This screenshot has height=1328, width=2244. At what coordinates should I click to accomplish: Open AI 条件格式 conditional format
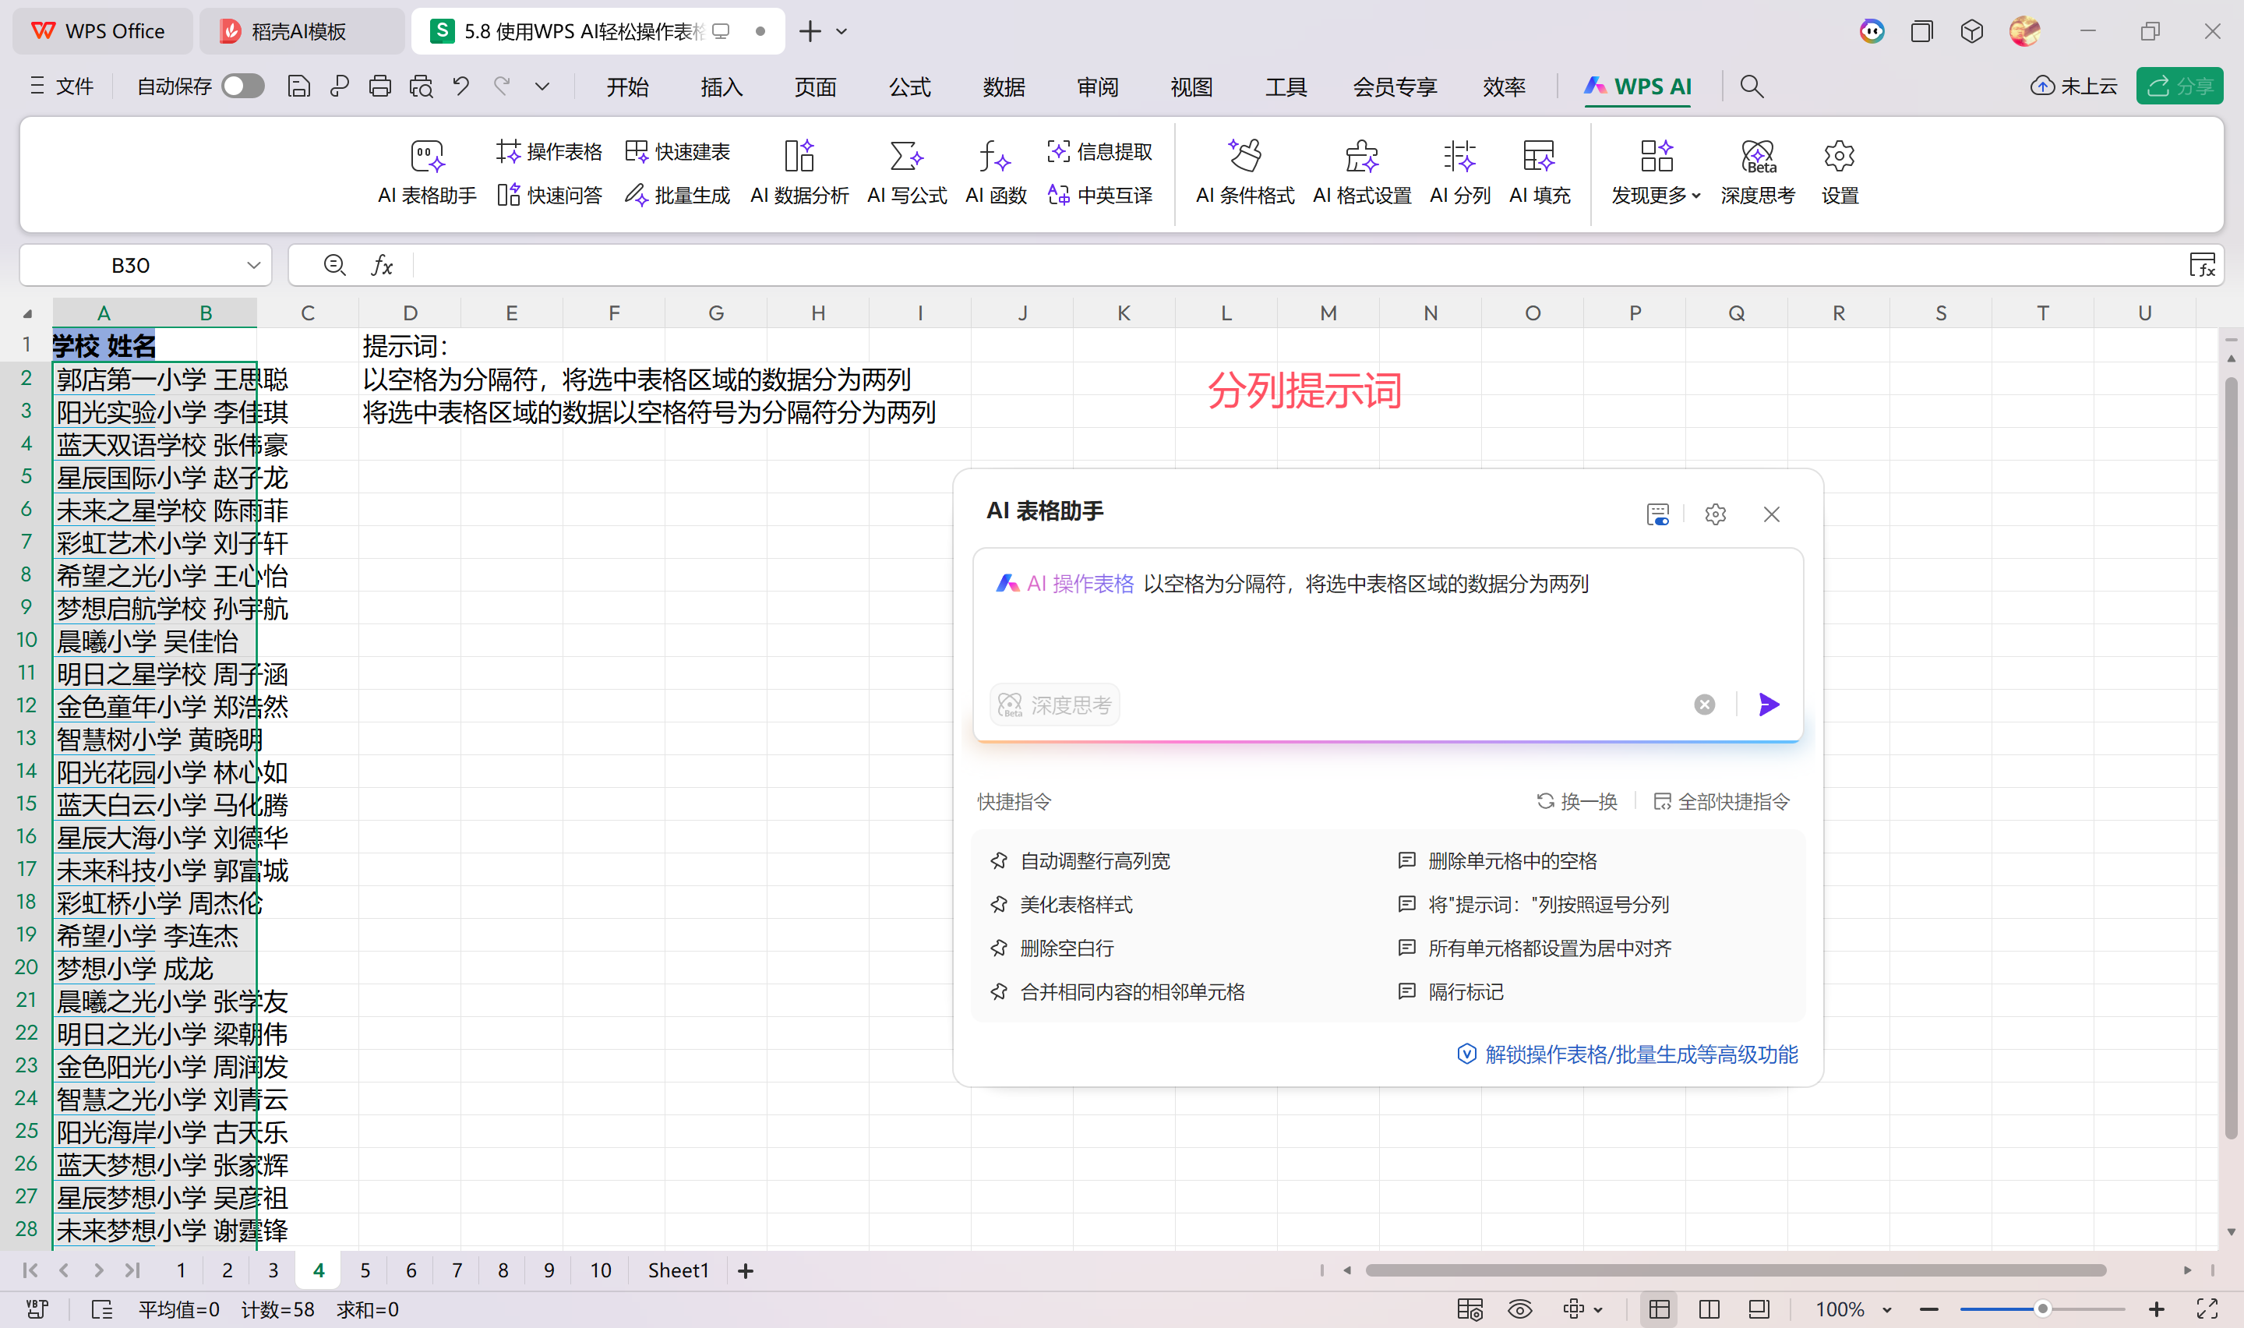pos(1244,173)
